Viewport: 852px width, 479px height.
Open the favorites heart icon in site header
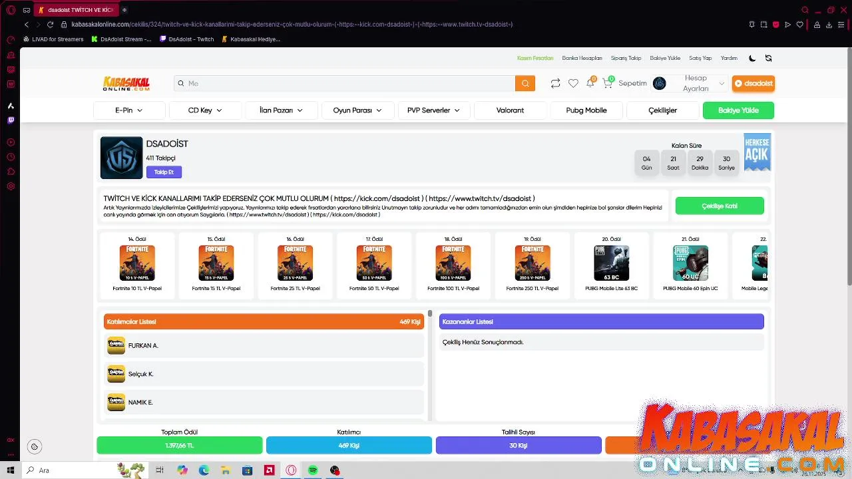(573, 83)
